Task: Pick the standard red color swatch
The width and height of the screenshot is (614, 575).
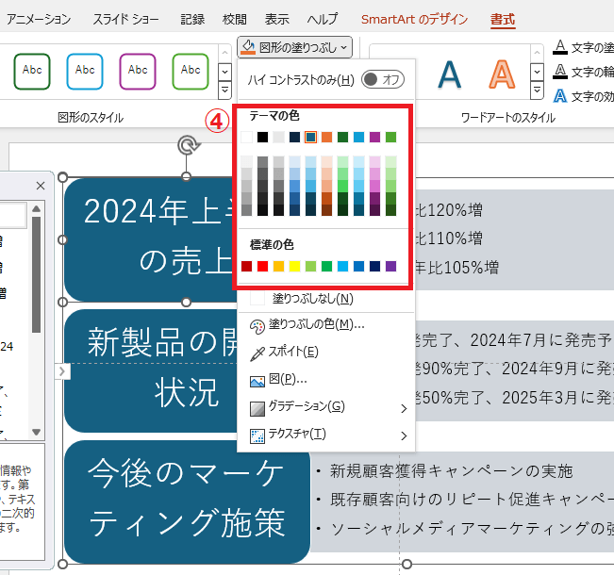Action: point(263,267)
